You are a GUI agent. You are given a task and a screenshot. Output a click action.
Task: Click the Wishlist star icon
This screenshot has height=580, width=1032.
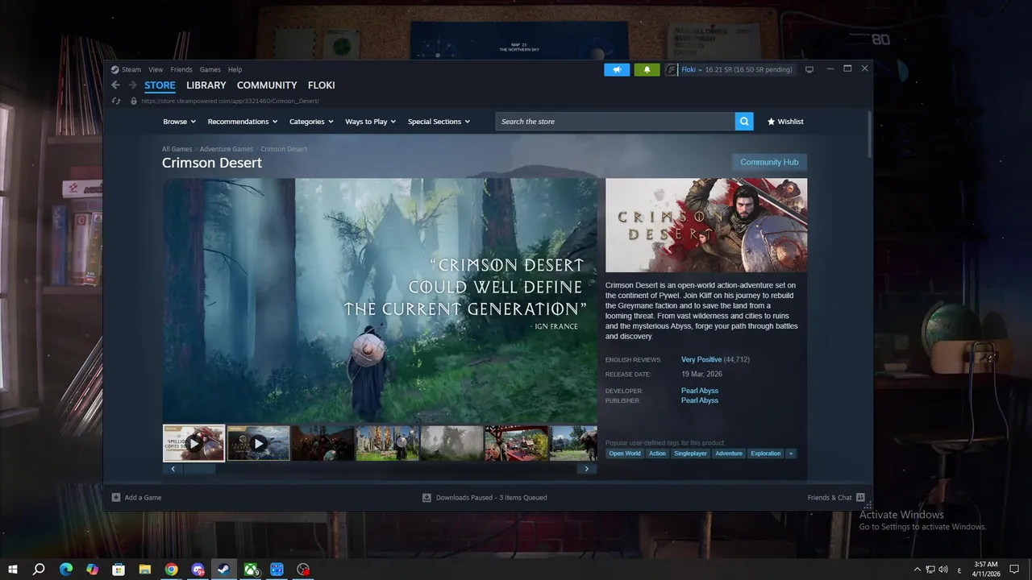[771, 122]
